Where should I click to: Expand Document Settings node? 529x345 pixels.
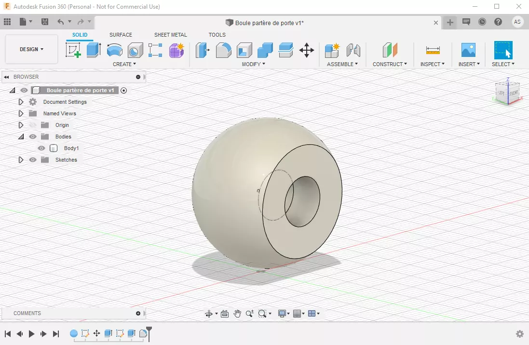[x=21, y=102]
